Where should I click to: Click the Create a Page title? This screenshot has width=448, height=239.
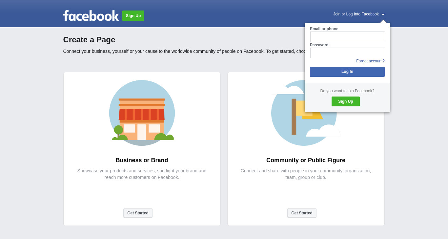[89, 40]
